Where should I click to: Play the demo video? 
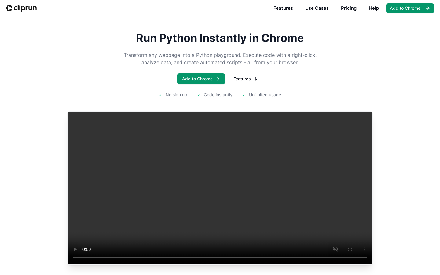pyautogui.click(x=75, y=249)
